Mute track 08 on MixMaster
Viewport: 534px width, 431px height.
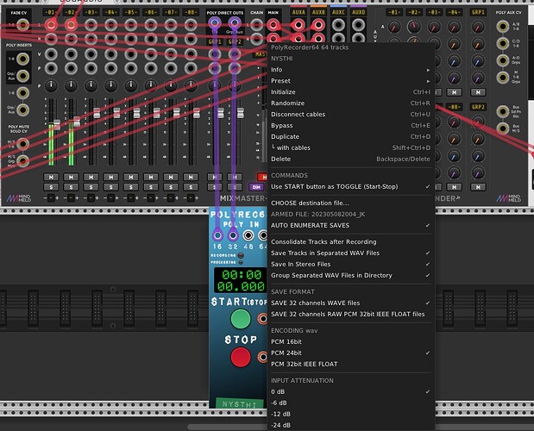tap(191, 177)
